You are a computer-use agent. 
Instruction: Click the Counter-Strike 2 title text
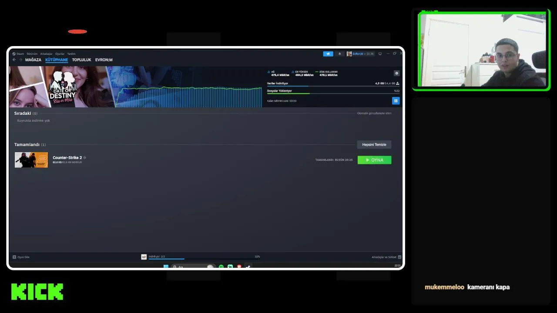pos(67,157)
